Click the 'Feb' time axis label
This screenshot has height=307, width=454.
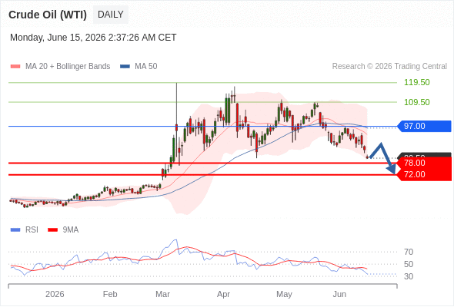point(110,294)
